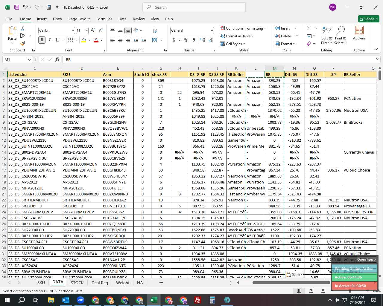Apply red Font Color swatch
Screen dimensions: 383x306
[96, 40]
